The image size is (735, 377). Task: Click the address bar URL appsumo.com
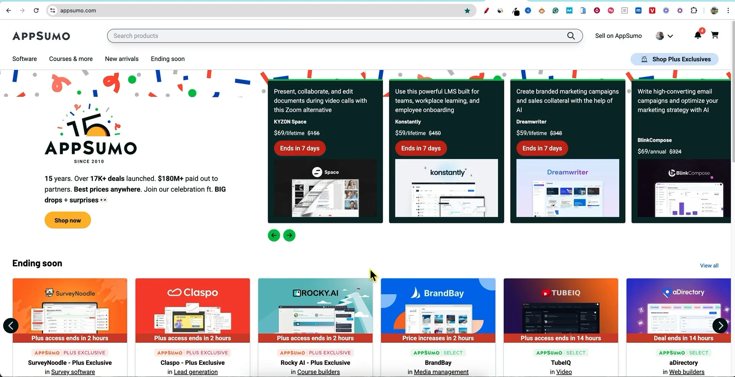[78, 11]
